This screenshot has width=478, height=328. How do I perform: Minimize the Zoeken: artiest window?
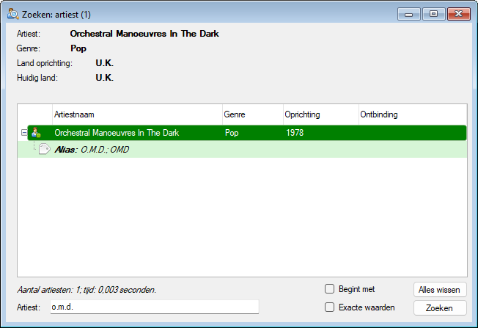[x=409, y=15]
